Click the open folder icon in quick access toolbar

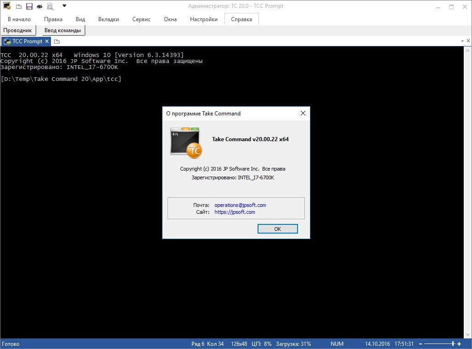point(19,6)
